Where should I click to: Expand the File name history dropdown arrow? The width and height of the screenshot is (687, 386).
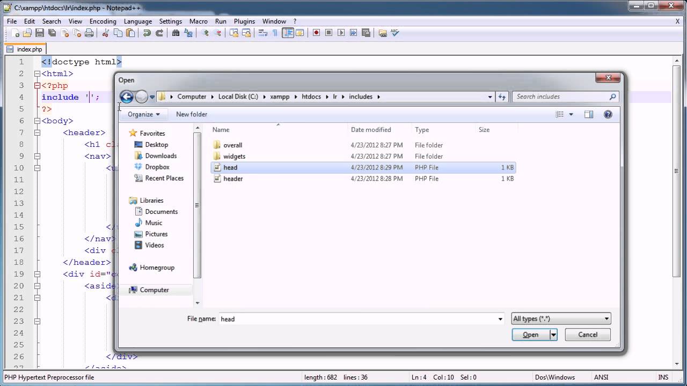coord(500,319)
